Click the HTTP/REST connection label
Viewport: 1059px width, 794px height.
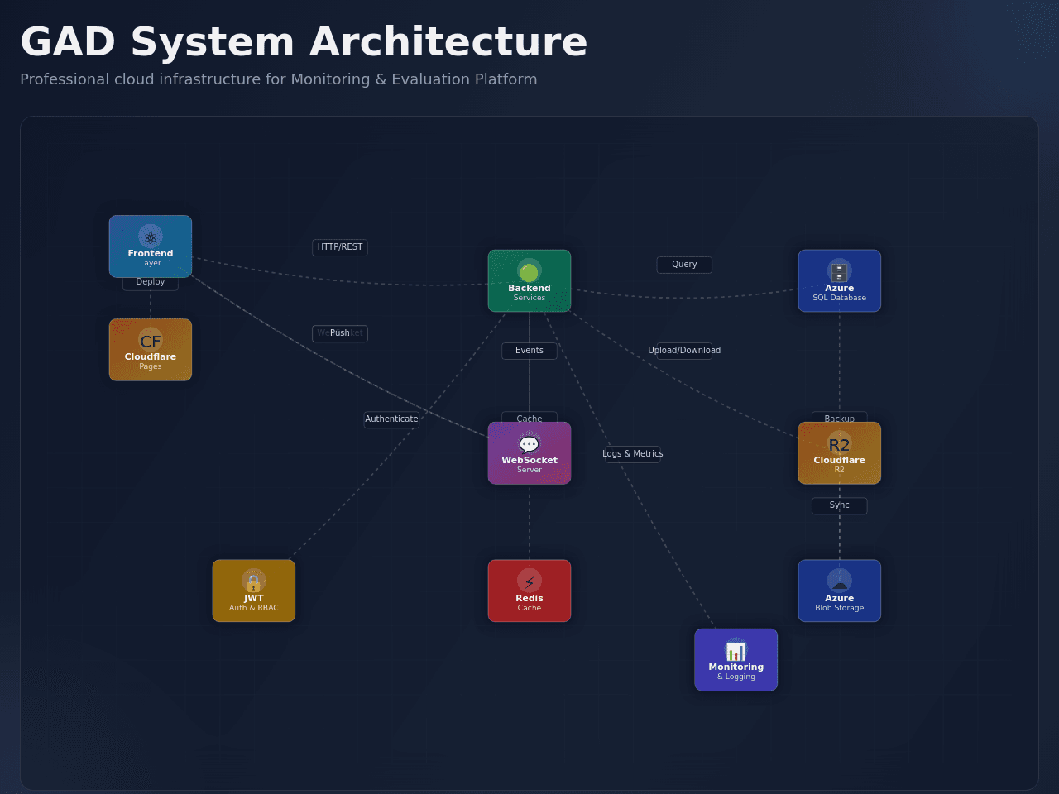click(x=340, y=247)
